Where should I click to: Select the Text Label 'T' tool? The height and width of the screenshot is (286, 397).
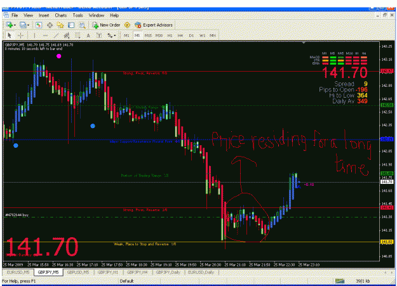99,36
